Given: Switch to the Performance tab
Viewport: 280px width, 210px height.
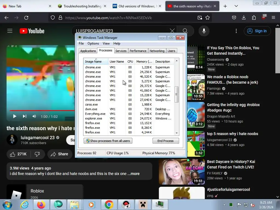Looking at the screenshot, I should point(138,51).
